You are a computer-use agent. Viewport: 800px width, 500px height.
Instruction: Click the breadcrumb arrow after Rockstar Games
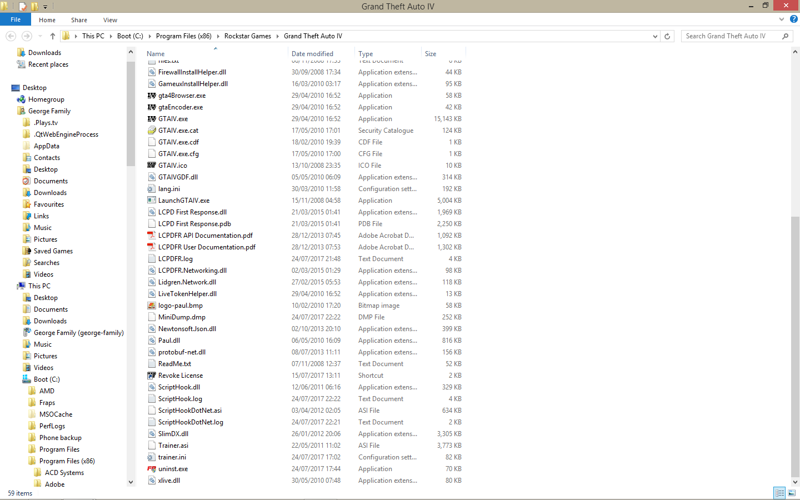277,36
